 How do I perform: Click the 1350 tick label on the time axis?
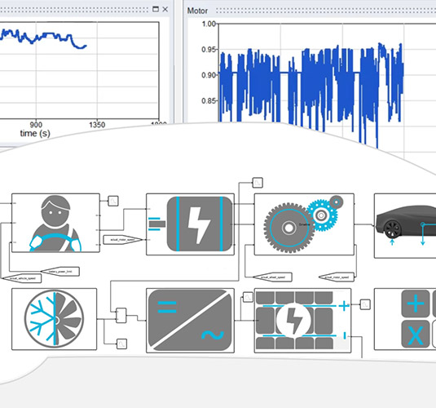97,125
